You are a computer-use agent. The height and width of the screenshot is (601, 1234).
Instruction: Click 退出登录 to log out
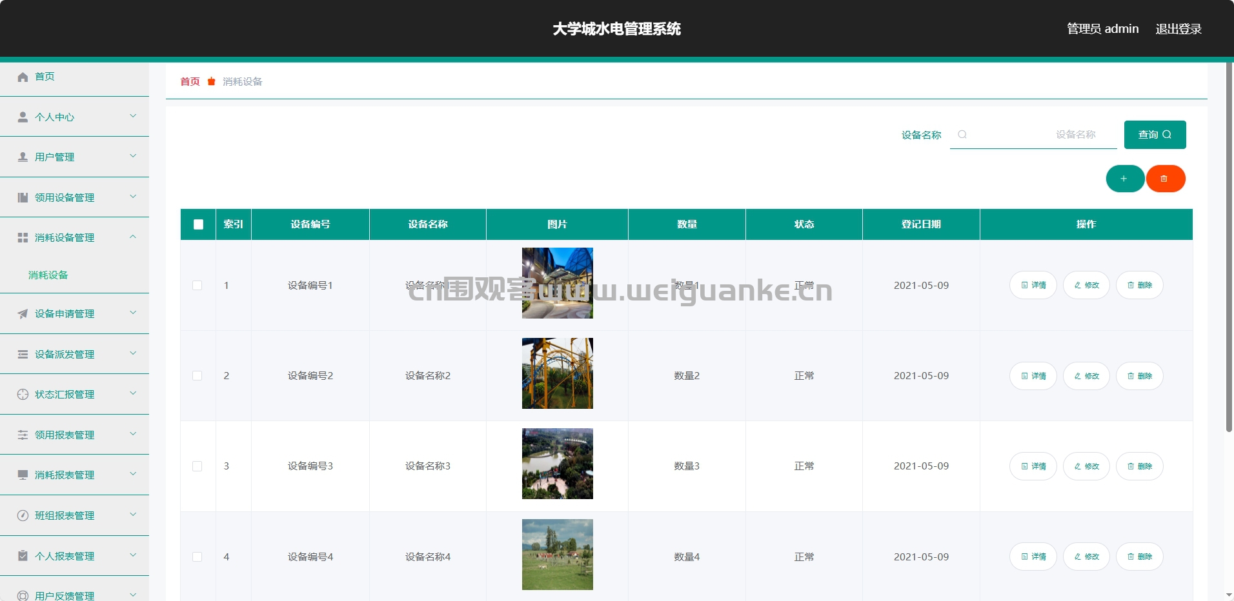1178,28
